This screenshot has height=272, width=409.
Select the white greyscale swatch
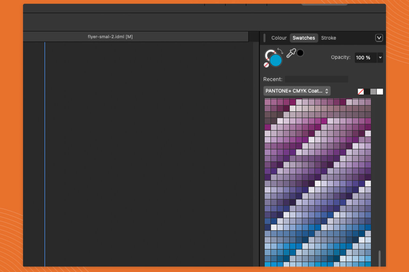380,91
